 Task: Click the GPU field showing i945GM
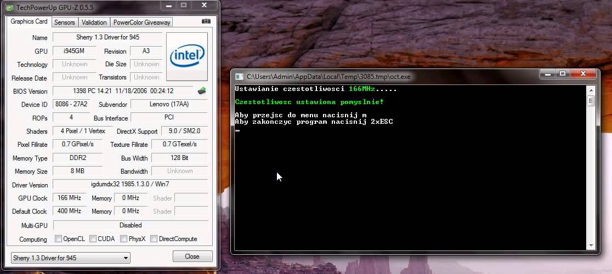click(74, 51)
